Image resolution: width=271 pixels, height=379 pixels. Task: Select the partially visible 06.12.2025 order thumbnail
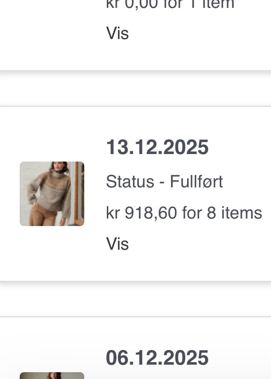(x=52, y=375)
